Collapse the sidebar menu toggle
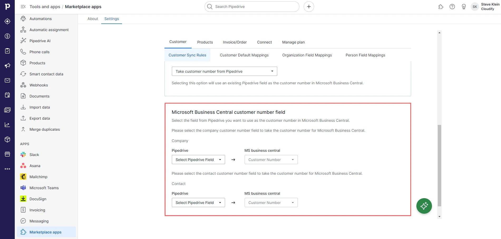 (23, 7)
